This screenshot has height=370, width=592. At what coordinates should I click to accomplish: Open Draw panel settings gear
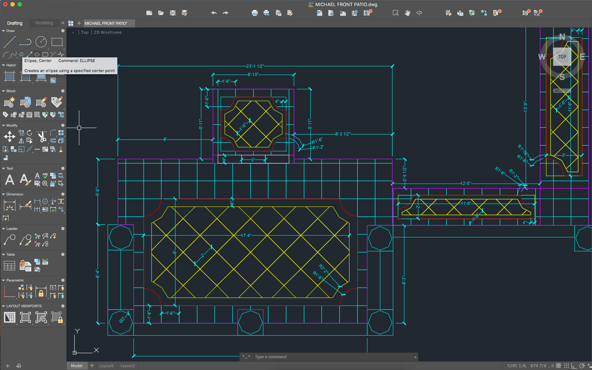point(63,31)
